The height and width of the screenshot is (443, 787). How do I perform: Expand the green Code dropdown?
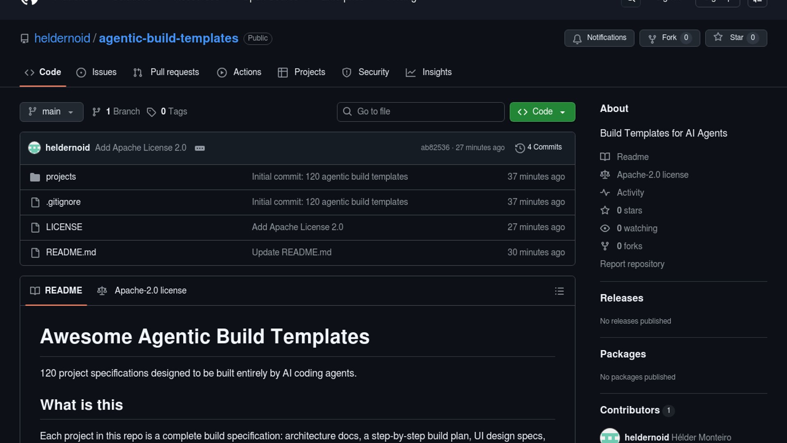pyautogui.click(x=542, y=112)
